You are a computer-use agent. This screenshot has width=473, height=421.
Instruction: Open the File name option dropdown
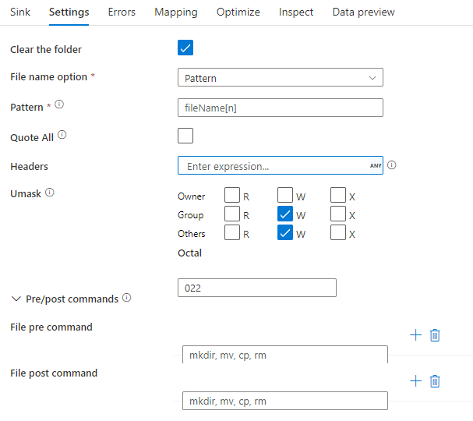click(x=281, y=78)
